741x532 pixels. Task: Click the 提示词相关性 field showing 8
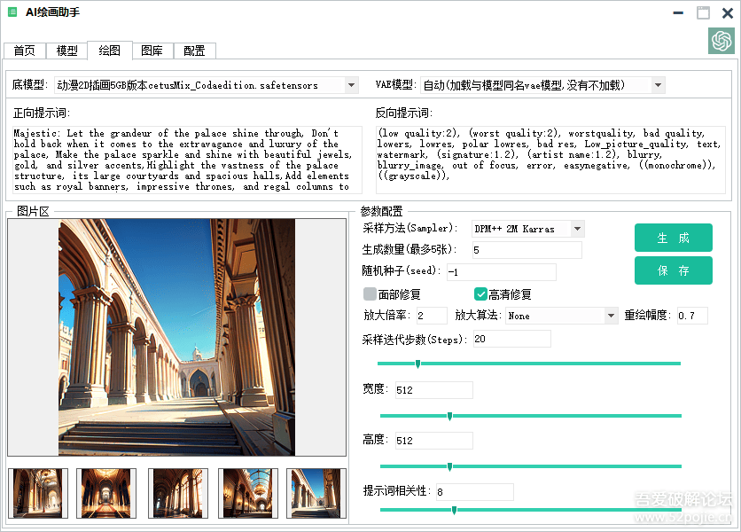(x=474, y=492)
